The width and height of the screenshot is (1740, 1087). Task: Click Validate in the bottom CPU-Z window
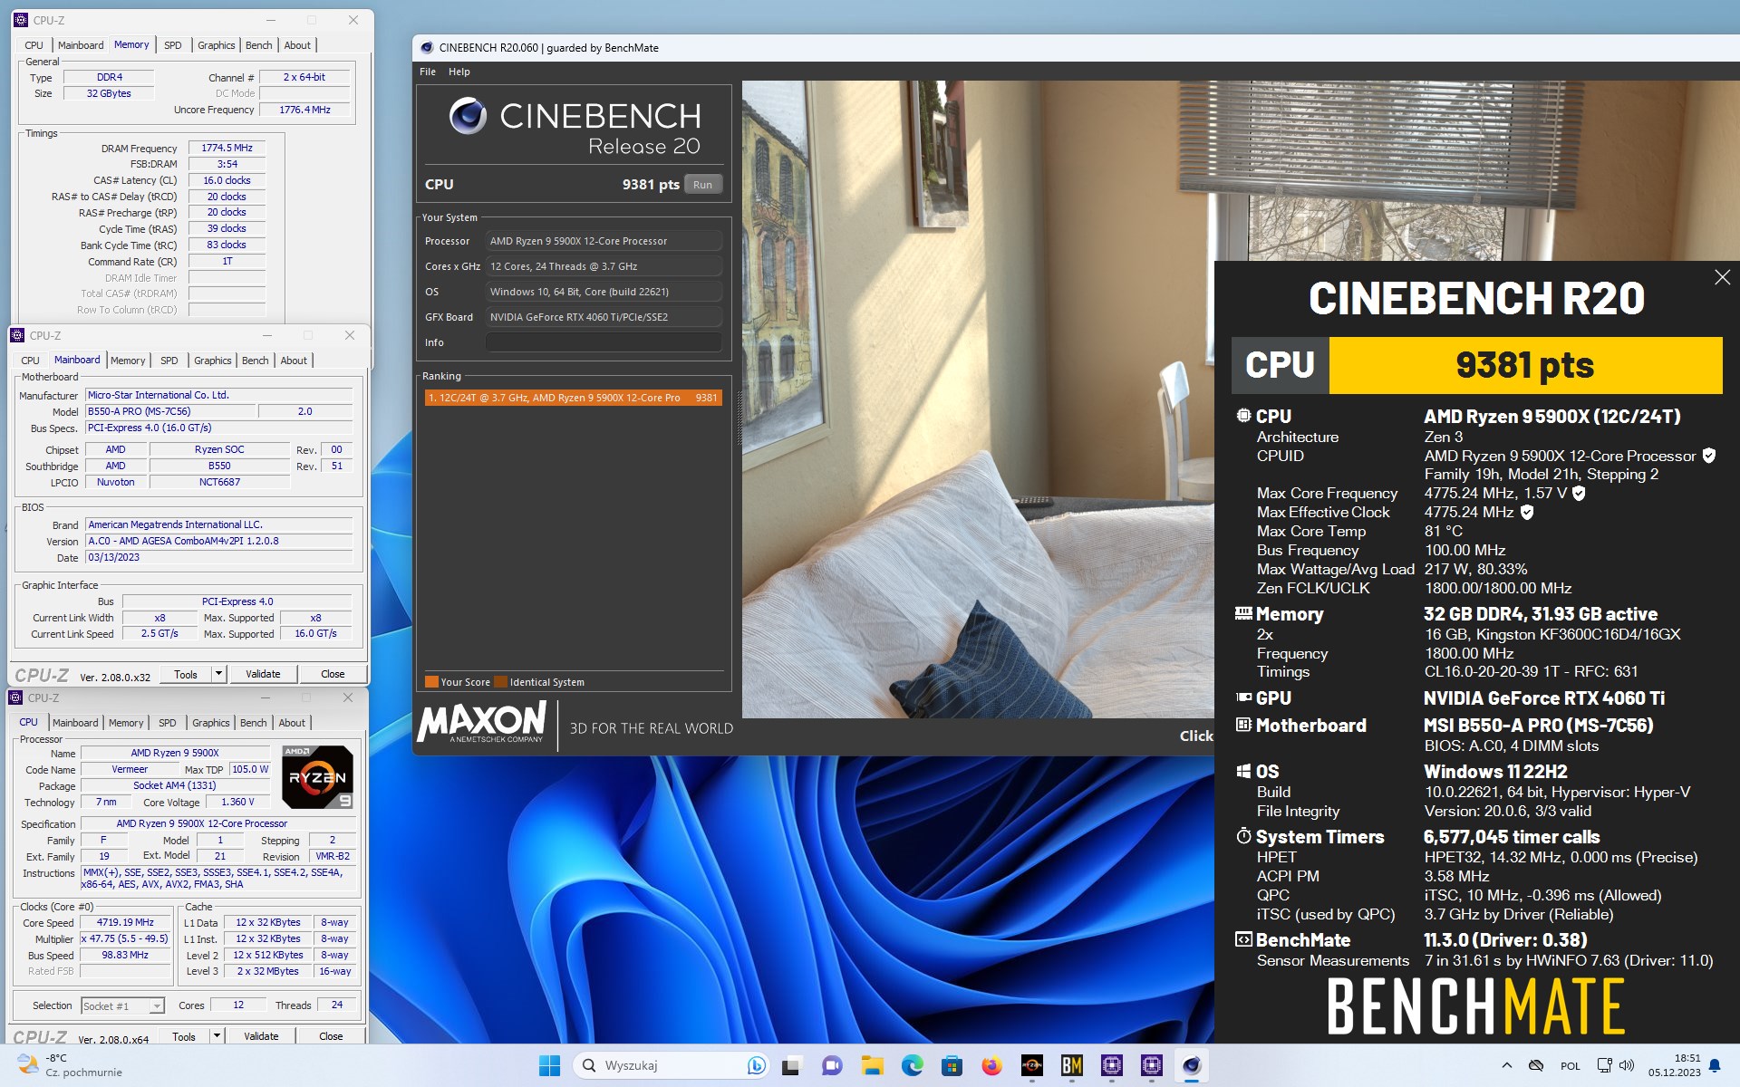pyautogui.click(x=261, y=1035)
